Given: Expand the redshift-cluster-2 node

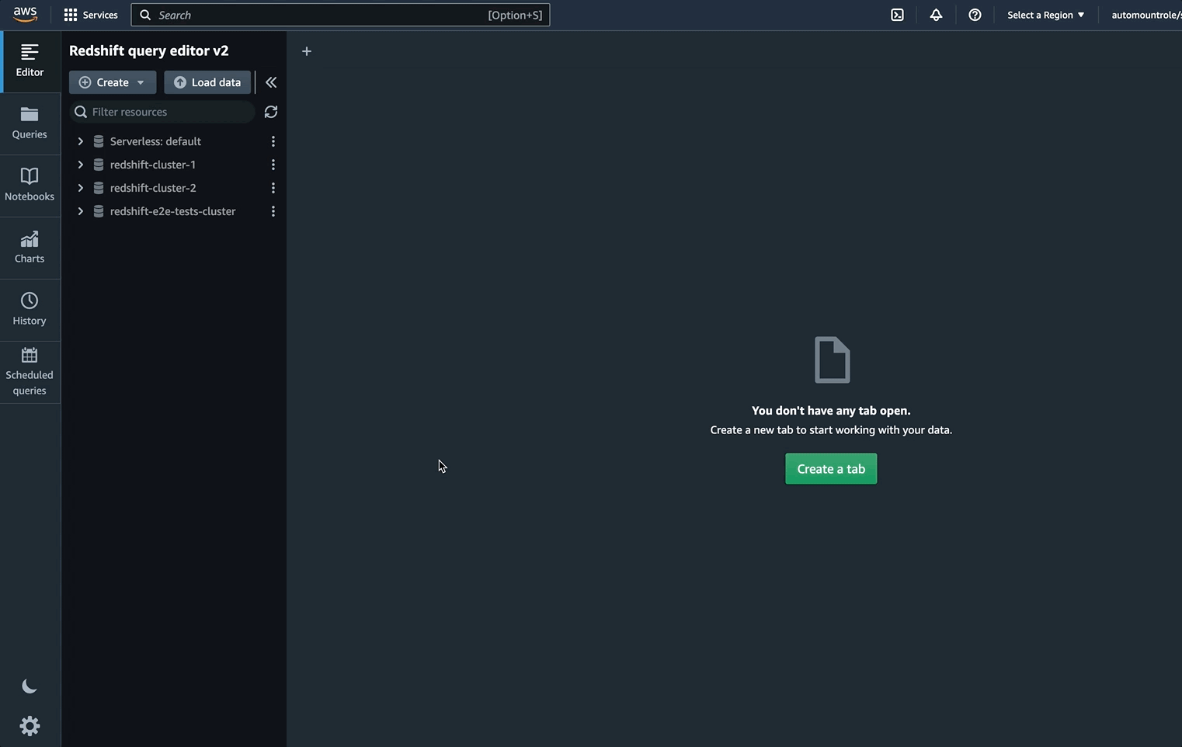Looking at the screenshot, I should pyautogui.click(x=80, y=188).
